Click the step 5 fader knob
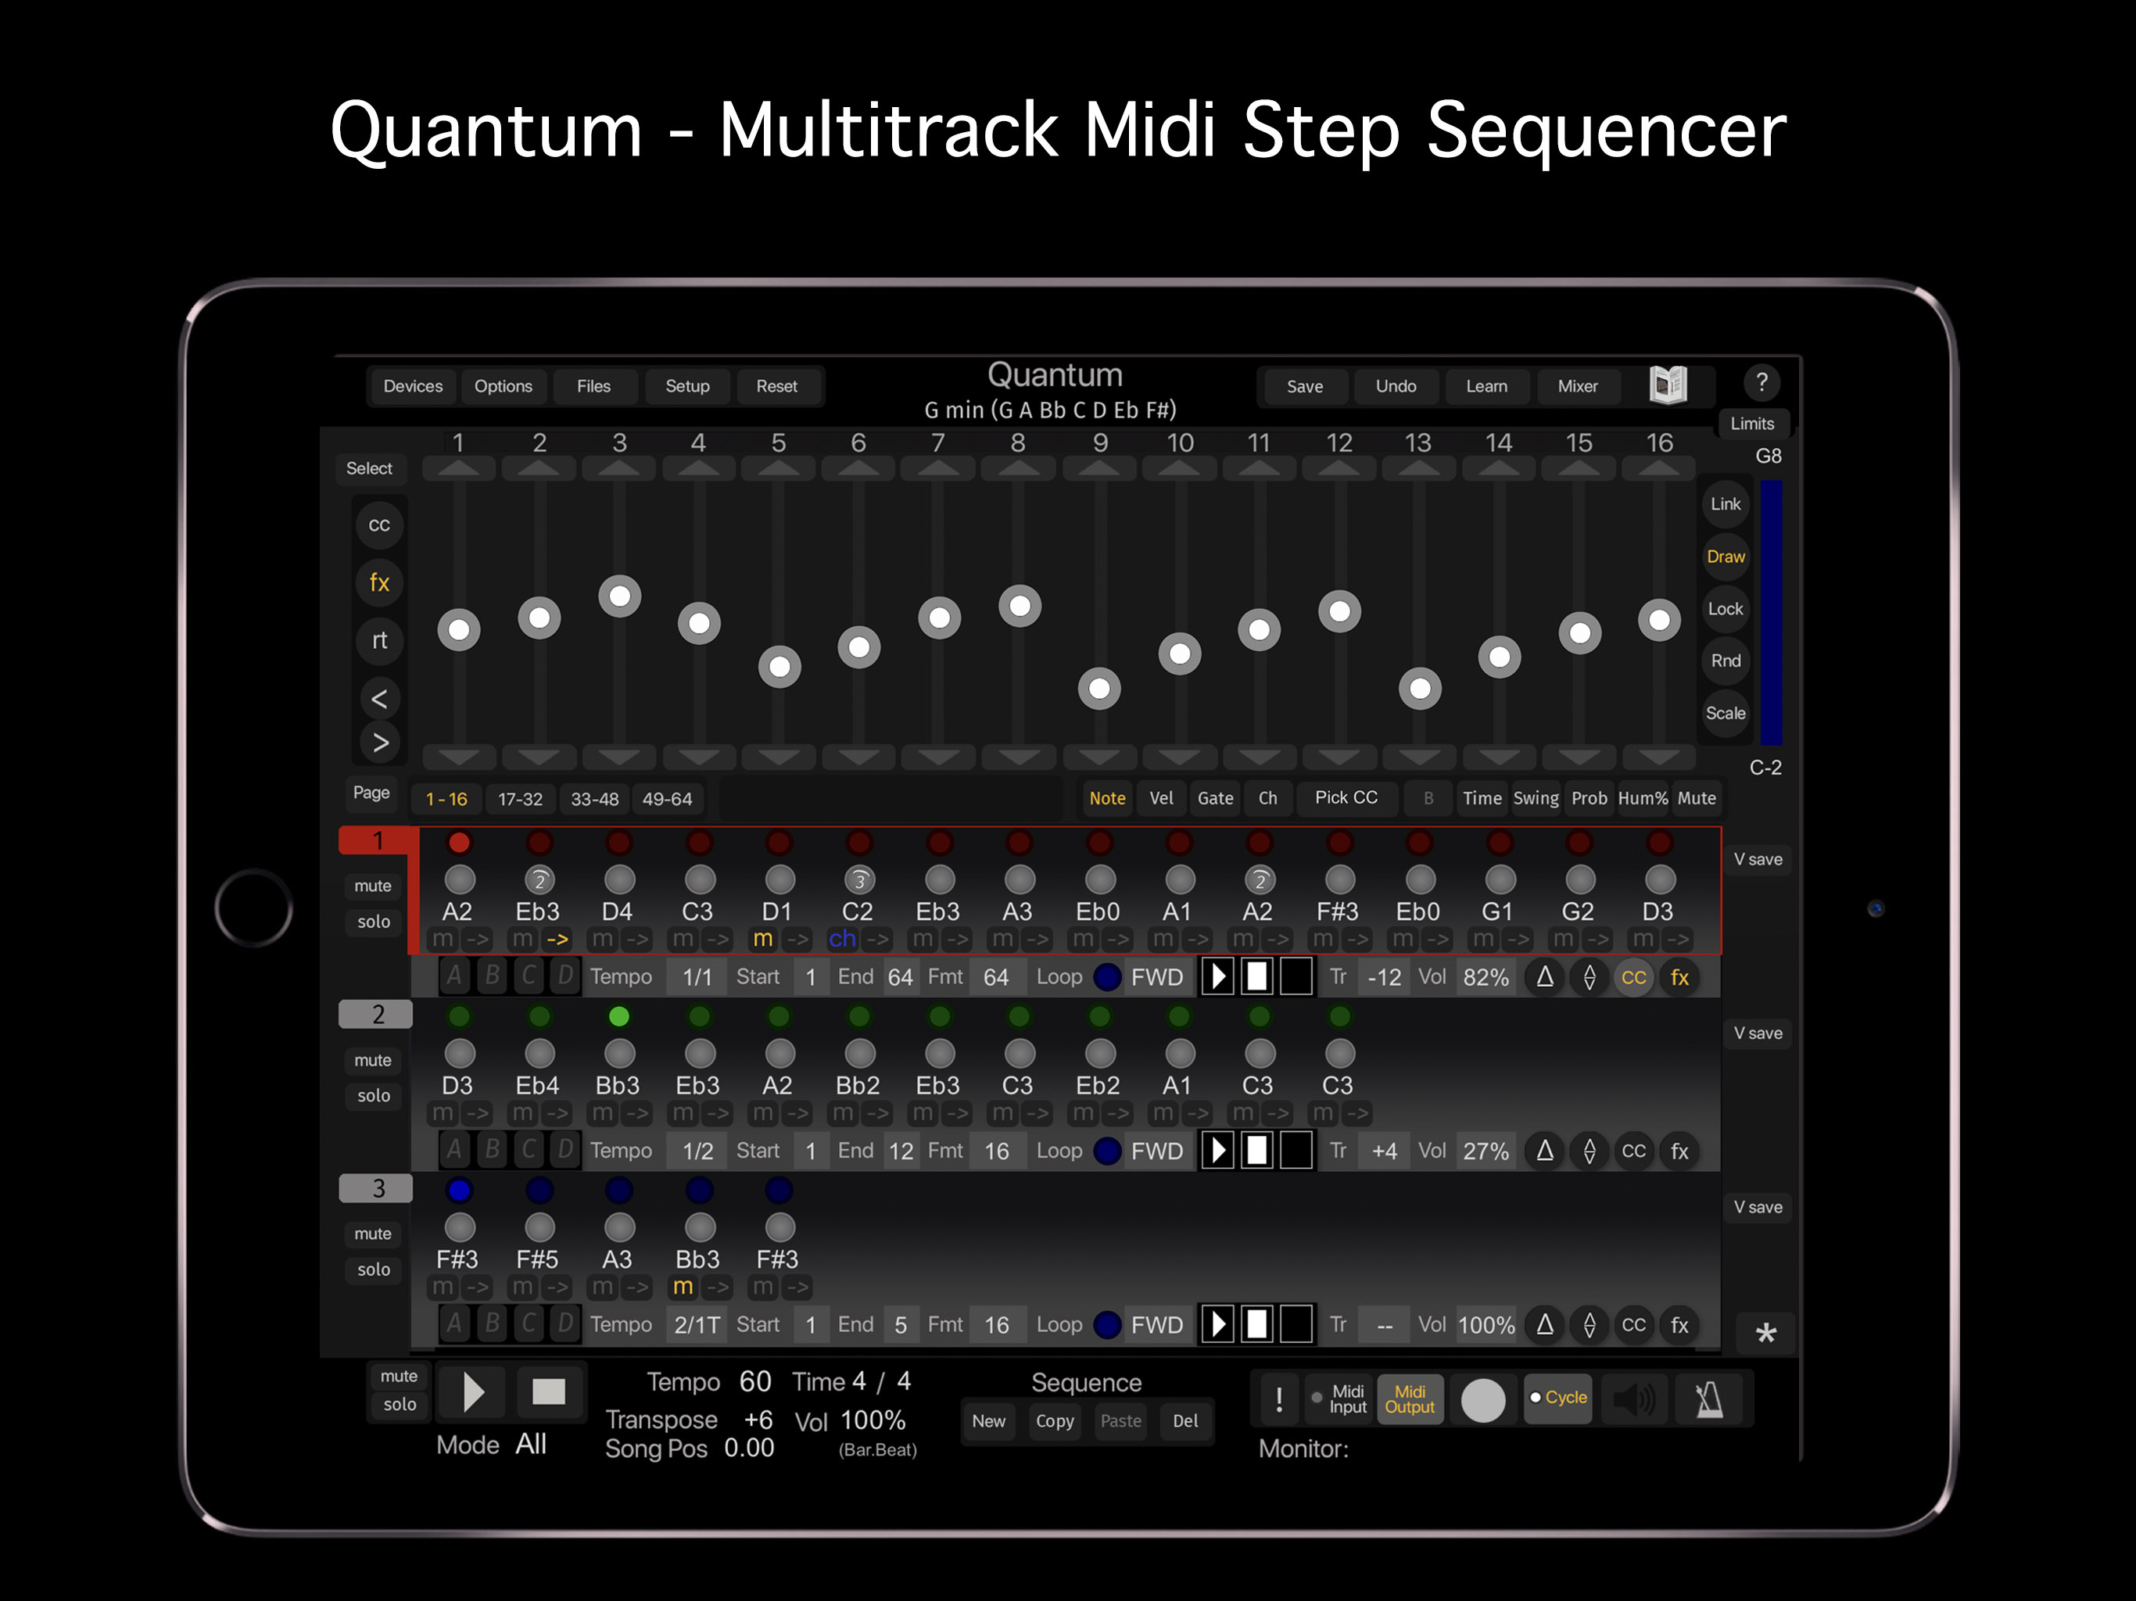2136x1601 pixels. (779, 666)
